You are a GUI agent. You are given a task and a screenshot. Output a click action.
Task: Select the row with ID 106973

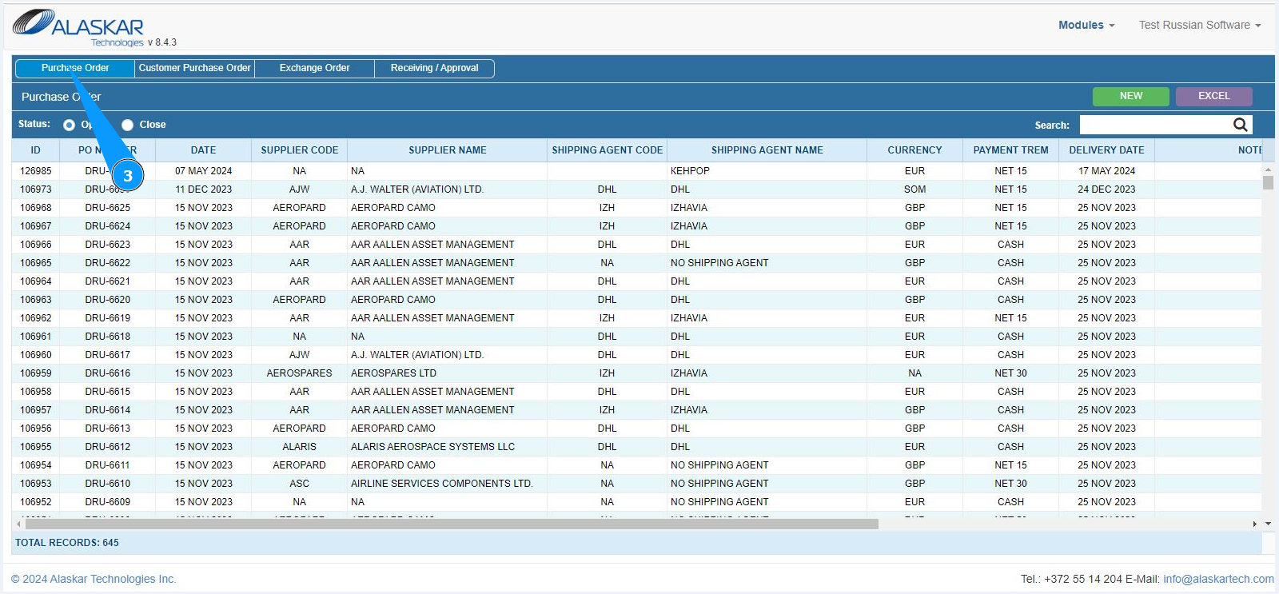(x=636, y=189)
